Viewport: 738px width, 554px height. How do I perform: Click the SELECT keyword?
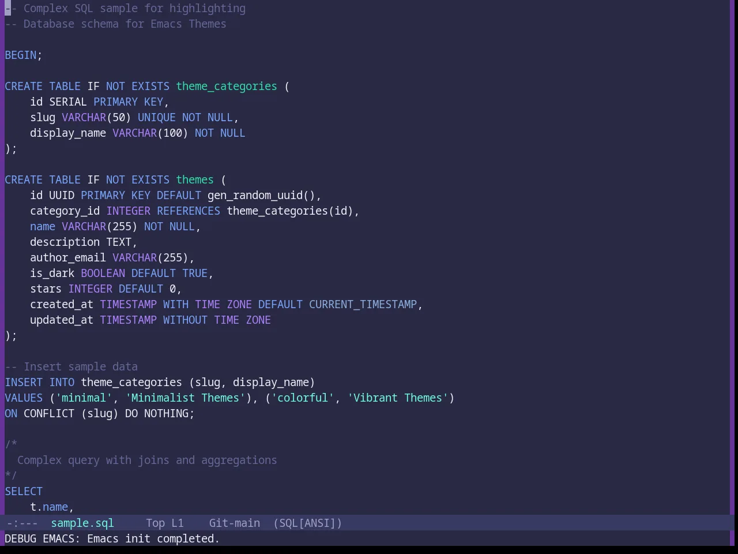(x=24, y=491)
